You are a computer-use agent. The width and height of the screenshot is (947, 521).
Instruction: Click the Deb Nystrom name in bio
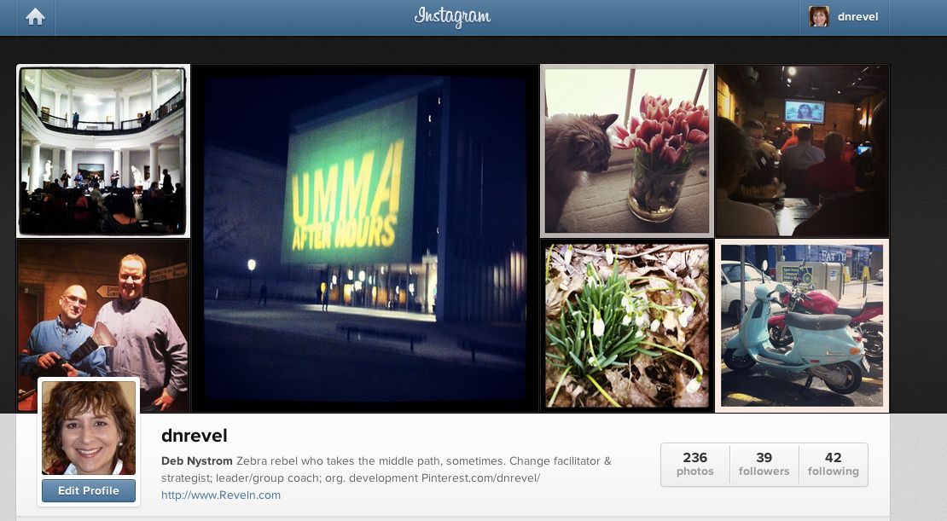(x=197, y=461)
